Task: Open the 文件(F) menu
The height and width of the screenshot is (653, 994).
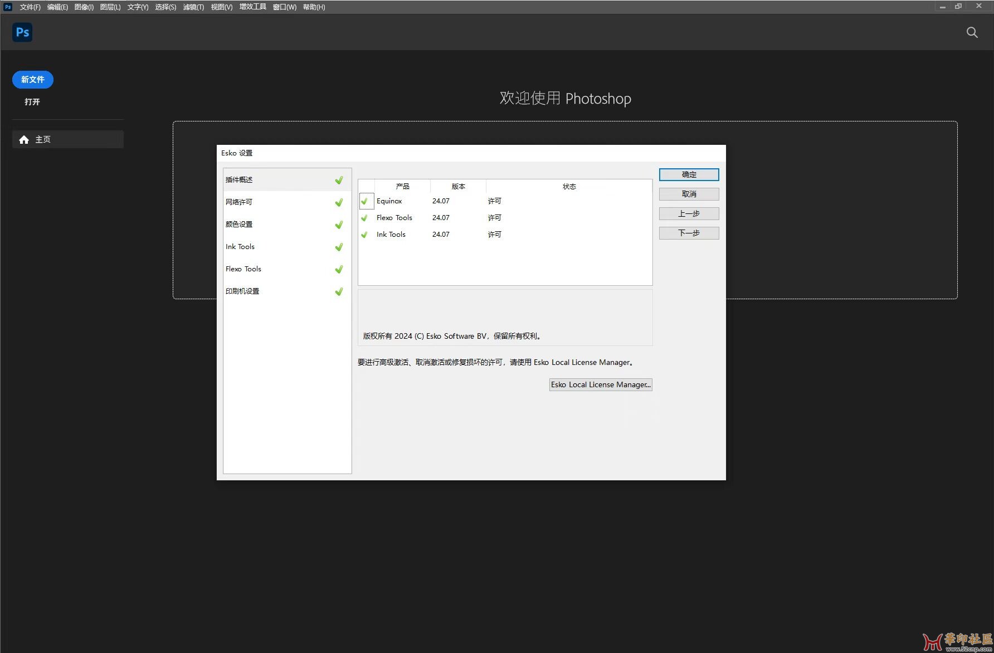Action: click(x=30, y=7)
